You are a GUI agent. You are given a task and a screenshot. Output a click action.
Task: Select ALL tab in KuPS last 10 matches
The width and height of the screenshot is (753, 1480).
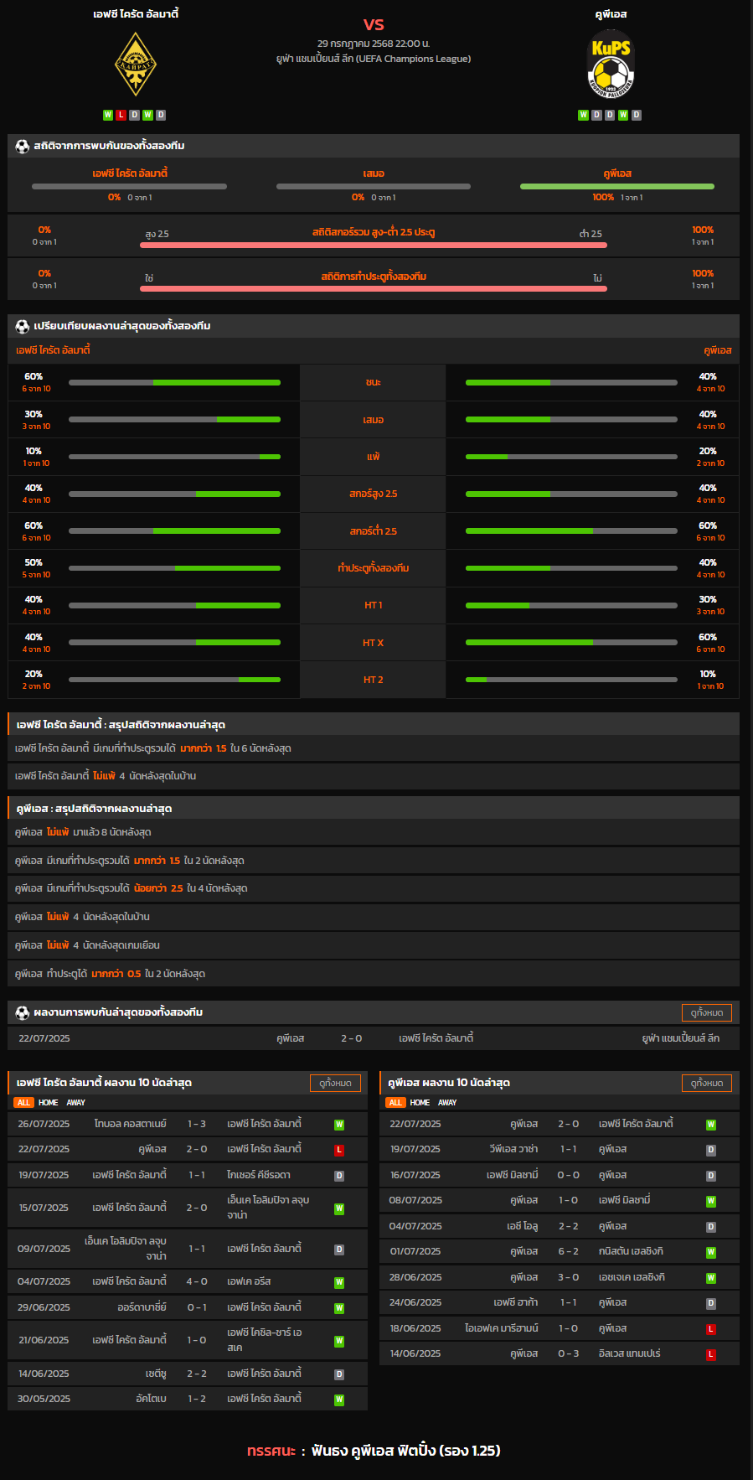(395, 1103)
